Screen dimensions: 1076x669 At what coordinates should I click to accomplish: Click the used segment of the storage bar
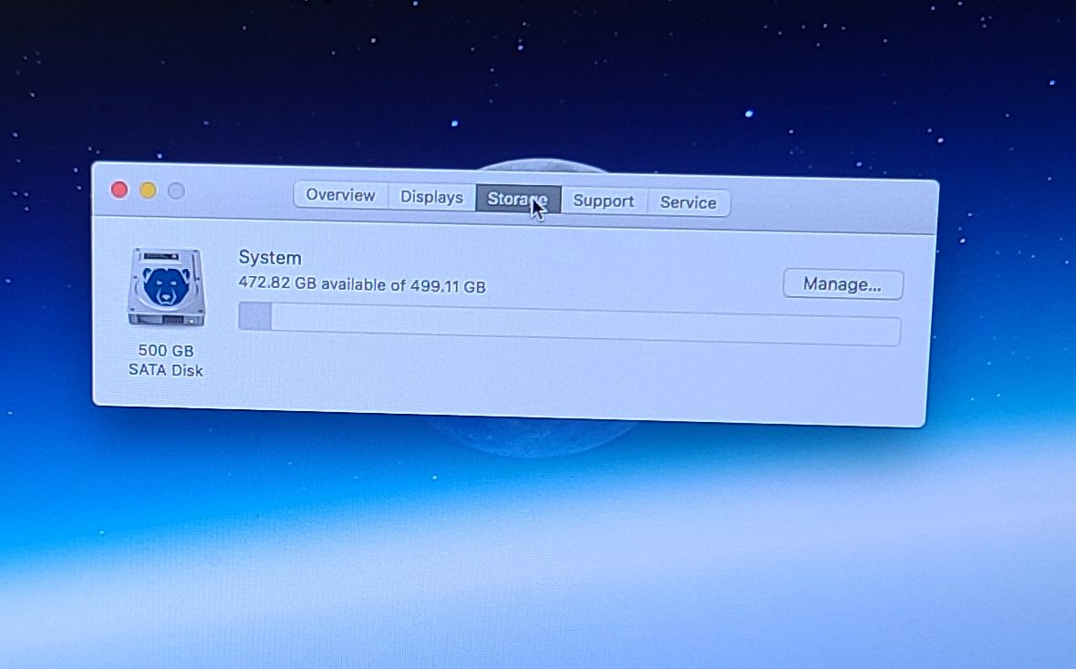click(254, 316)
